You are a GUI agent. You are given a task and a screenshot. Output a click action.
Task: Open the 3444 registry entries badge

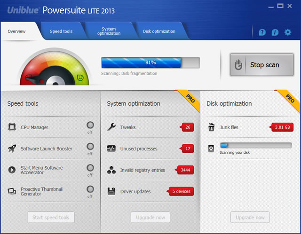click(x=184, y=170)
